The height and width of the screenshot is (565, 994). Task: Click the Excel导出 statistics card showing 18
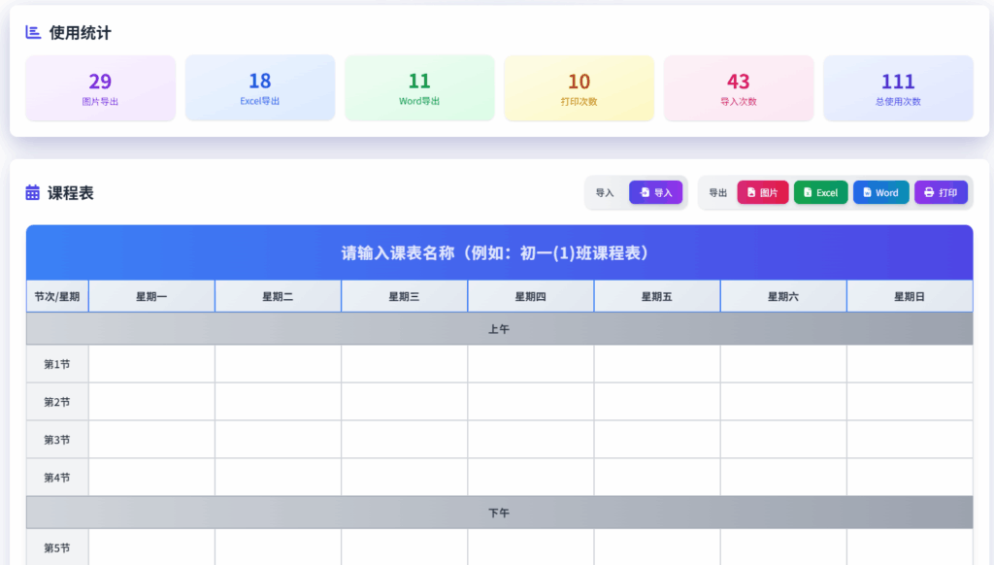(260, 88)
